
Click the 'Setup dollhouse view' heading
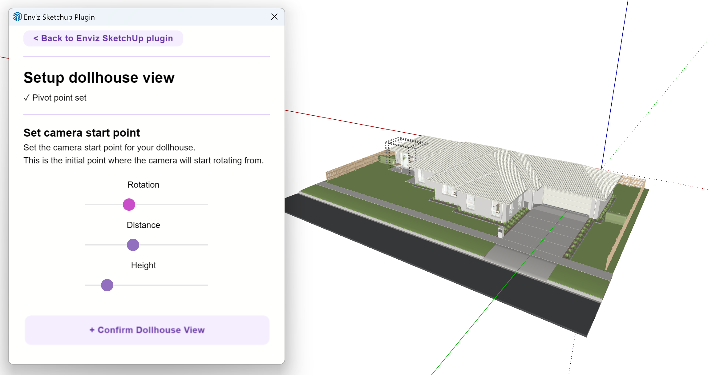click(x=99, y=78)
